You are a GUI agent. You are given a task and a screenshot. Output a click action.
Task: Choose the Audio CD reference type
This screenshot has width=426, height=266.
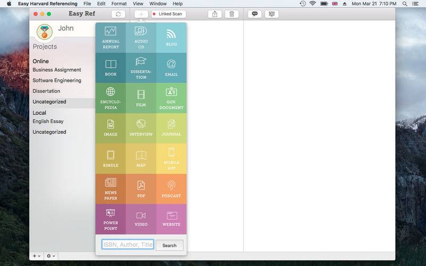click(x=141, y=38)
